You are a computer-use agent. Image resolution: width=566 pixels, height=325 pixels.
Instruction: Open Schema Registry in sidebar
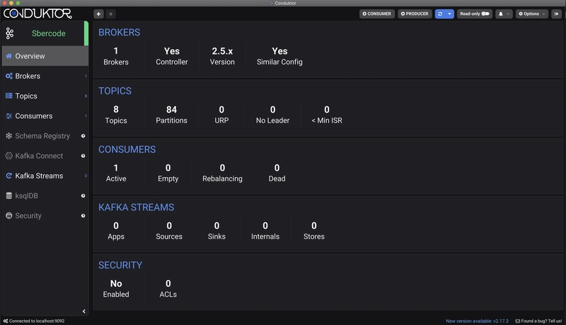click(x=45, y=136)
